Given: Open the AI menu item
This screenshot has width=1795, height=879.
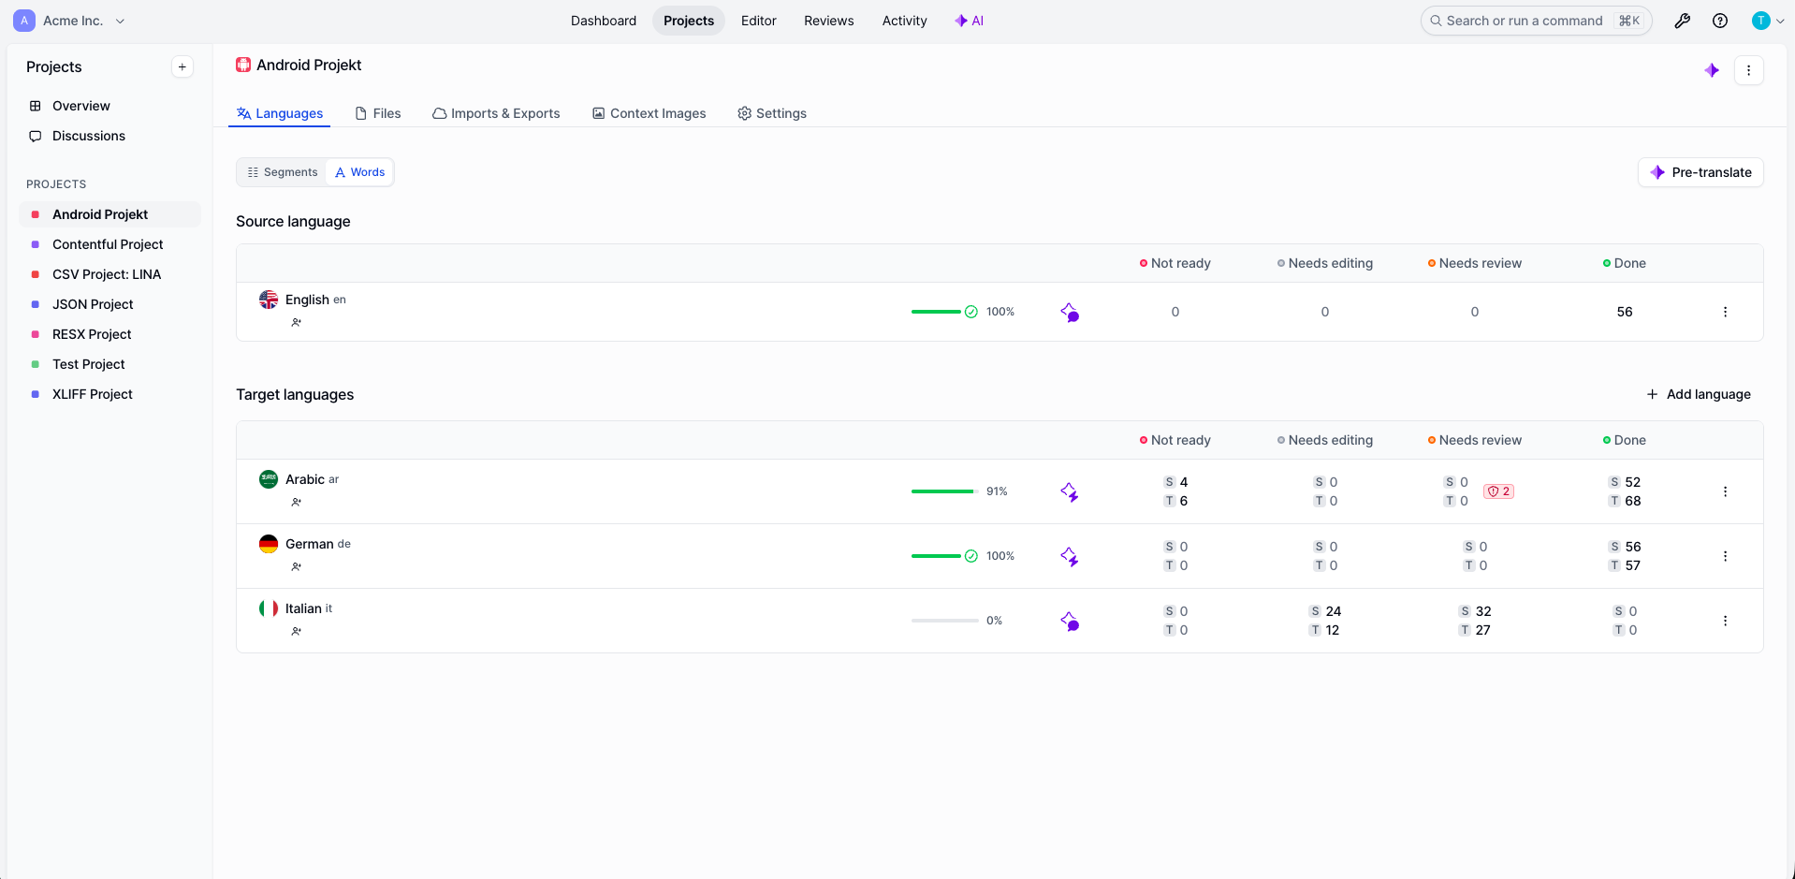Looking at the screenshot, I should click(x=969, y=21).
